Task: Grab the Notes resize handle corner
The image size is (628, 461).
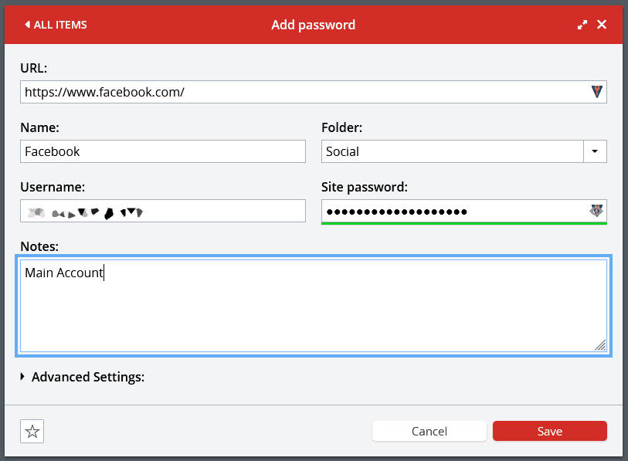Action: coord(600,345)
